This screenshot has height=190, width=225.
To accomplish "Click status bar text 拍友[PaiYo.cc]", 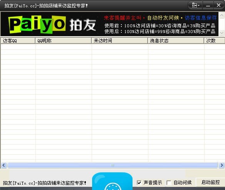I will [44, 183].
